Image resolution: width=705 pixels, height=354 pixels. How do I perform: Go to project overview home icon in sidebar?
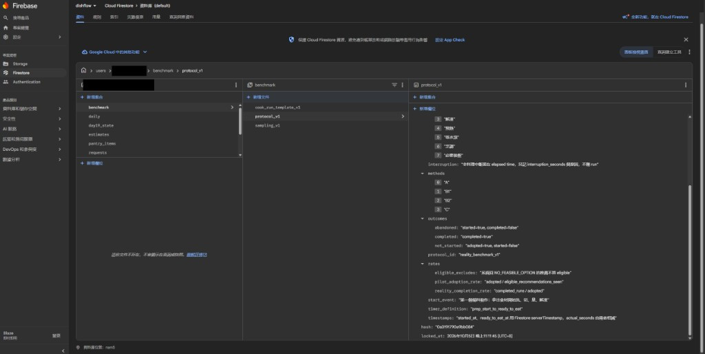(6, 28)
